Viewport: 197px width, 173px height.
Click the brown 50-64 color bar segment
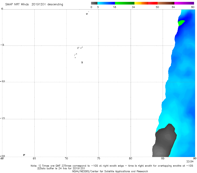click(x=166, y=3)
